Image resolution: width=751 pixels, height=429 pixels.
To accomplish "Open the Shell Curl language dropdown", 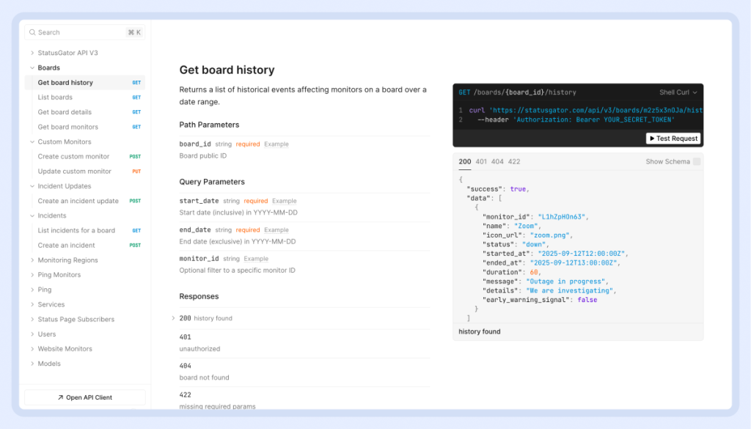I will coord(678,92).
